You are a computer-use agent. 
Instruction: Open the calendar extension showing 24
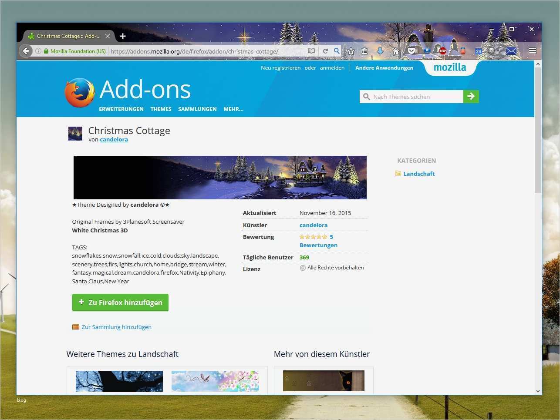478,51
